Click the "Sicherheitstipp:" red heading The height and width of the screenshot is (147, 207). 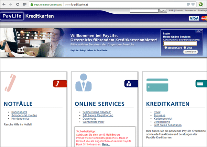click(86, 131)
